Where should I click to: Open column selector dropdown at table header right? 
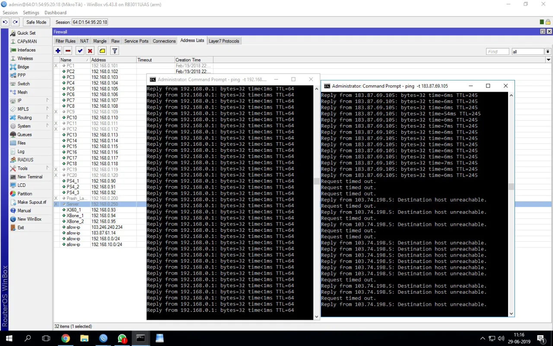tap(549, 60)
